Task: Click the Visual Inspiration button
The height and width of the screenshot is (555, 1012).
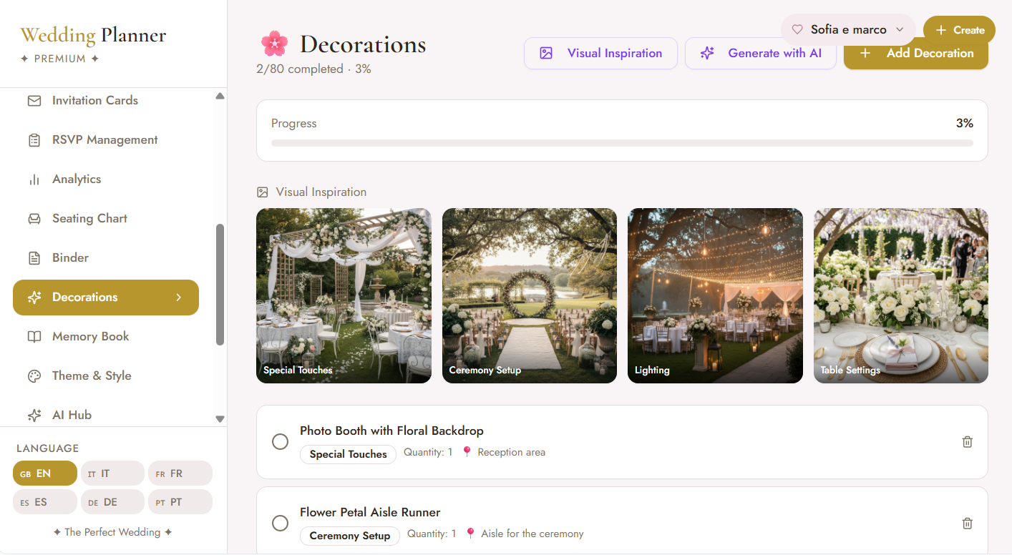Action: click(x=600, y=53)
